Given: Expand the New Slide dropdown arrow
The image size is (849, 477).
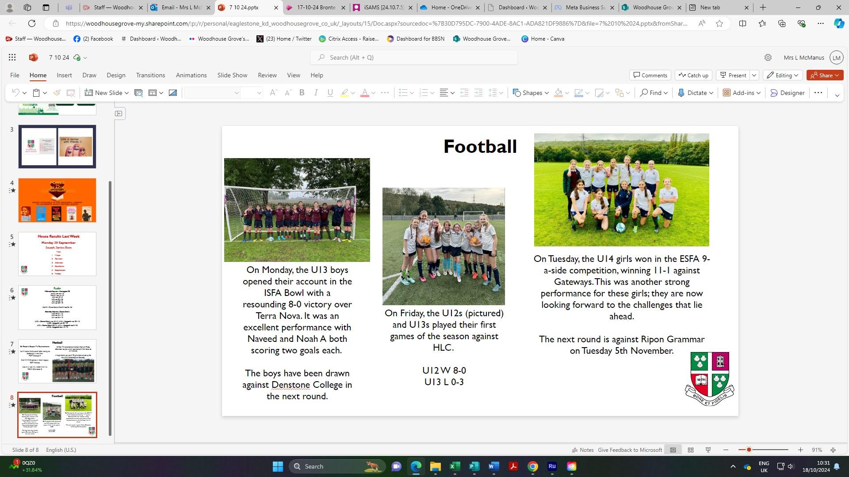Looking at the screenshot, I should pos(126,93).
